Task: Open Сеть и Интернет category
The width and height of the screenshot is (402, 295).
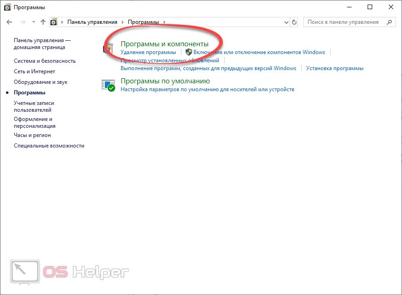Action: tap(34, 71)
